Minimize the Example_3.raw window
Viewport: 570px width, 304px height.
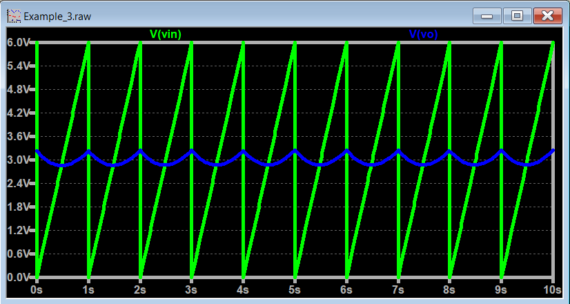click(x=486, y=15)
